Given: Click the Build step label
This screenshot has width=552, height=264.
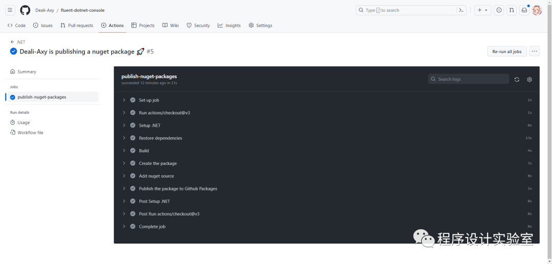Looking at the screenshot, I should (144, 151).
